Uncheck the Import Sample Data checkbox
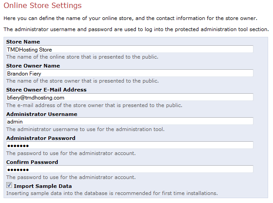Image resolution: width=273 pixels, height=203 pixels. click(x=9, y=185)
